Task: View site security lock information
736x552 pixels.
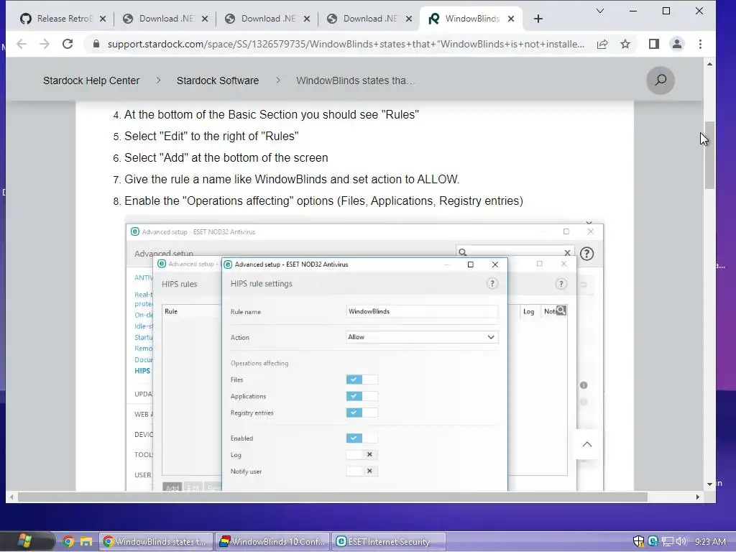Action: coord(96,44)
